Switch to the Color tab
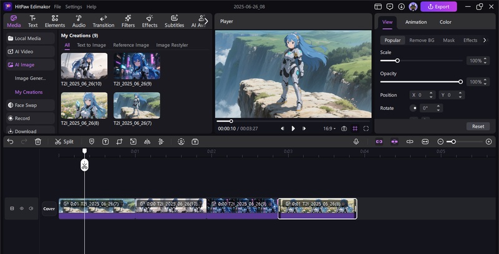The image size is (499, 254). click(x=445, y=22)
